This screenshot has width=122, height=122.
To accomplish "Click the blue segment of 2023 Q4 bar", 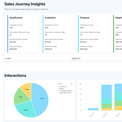I will tap(106, 92).
